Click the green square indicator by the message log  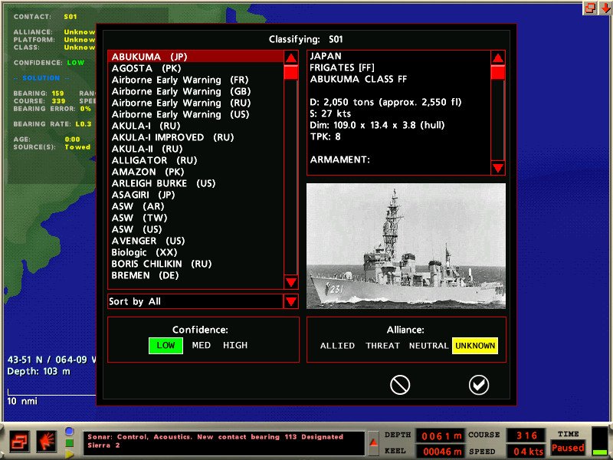(68, 442)
